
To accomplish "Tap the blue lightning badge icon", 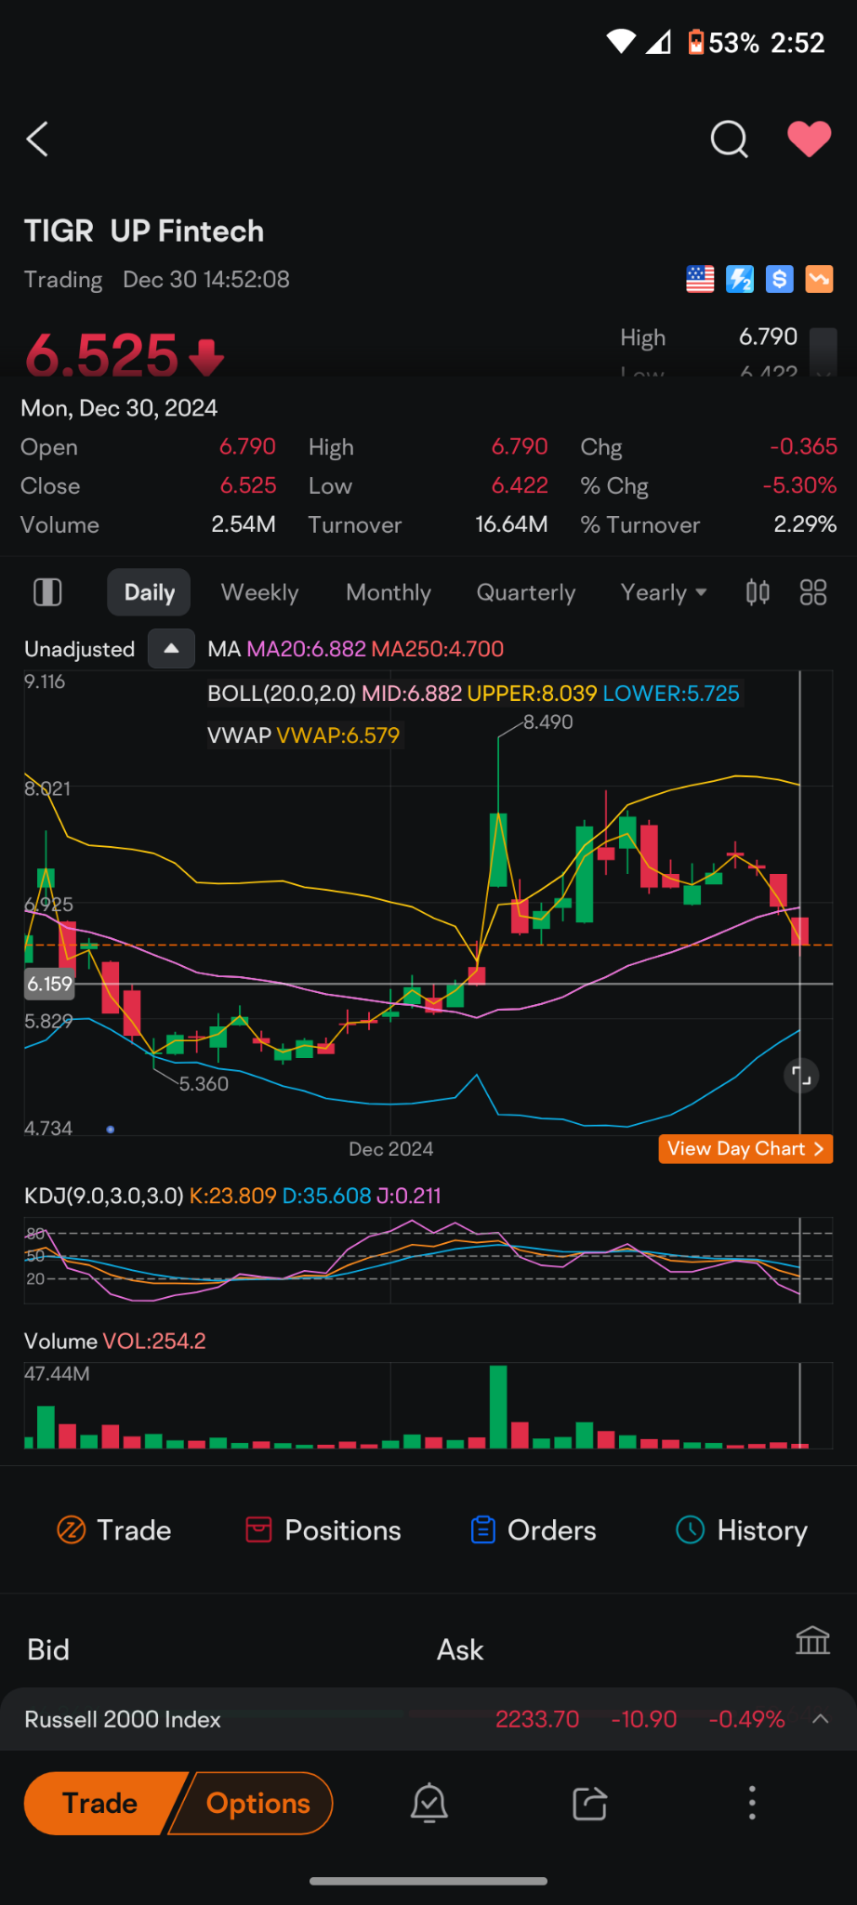I will (740, 279).
